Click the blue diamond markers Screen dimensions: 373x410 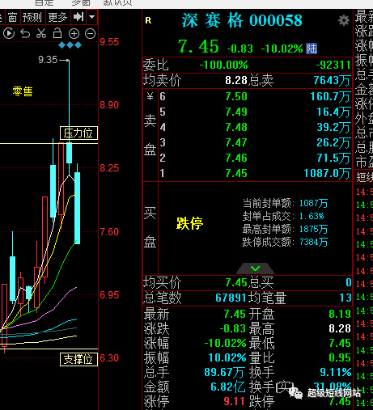[70, 45]
